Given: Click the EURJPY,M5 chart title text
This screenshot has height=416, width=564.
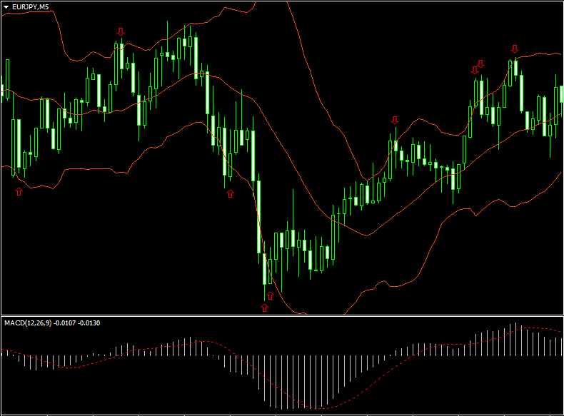Looking at the screenshot, I should pos(31,6).
